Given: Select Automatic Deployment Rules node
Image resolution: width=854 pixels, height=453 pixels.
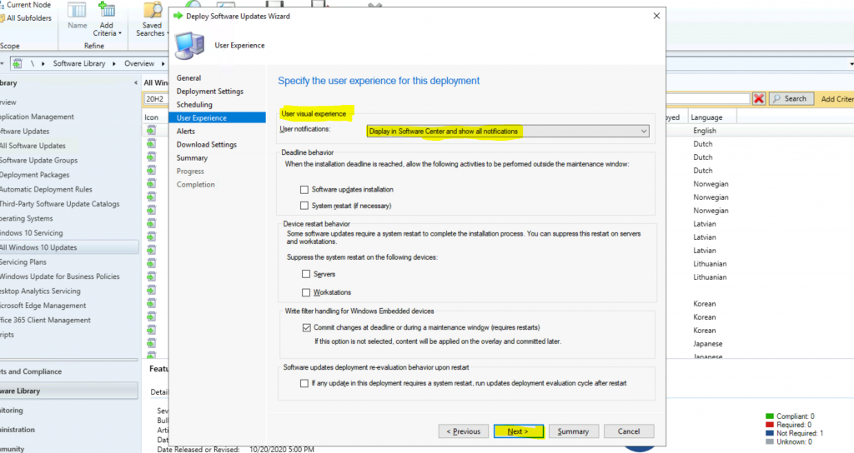Looking at the screenshot, I should tap(46, 189).
